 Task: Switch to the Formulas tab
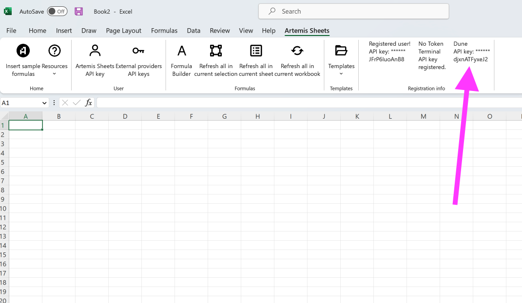164,31
